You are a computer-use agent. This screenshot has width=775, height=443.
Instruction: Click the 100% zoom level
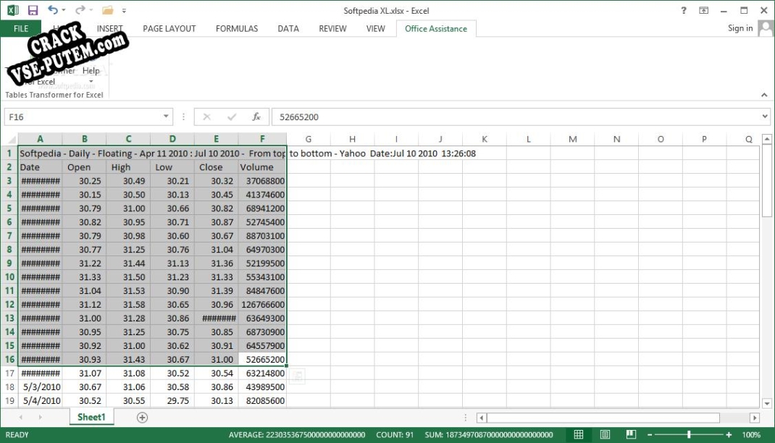click(x=751, y=435)
